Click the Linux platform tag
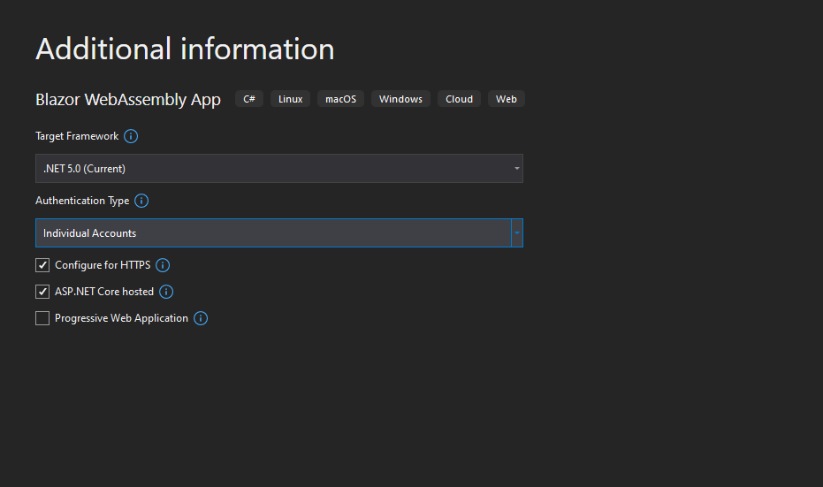Viewport: 823px width, 487px height. (x=290, y=99)
